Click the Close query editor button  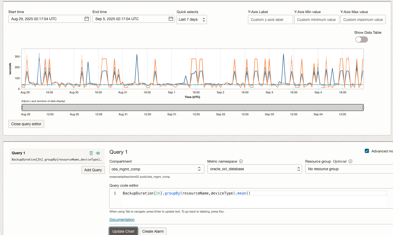[26, 124]
